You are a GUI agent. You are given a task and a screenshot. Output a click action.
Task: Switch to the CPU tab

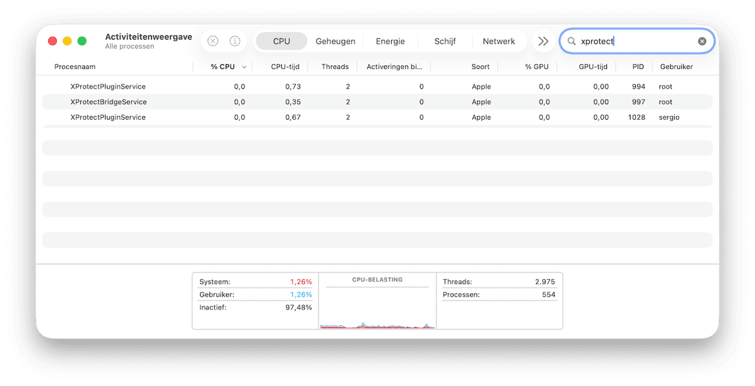click(x=281, y=41)
